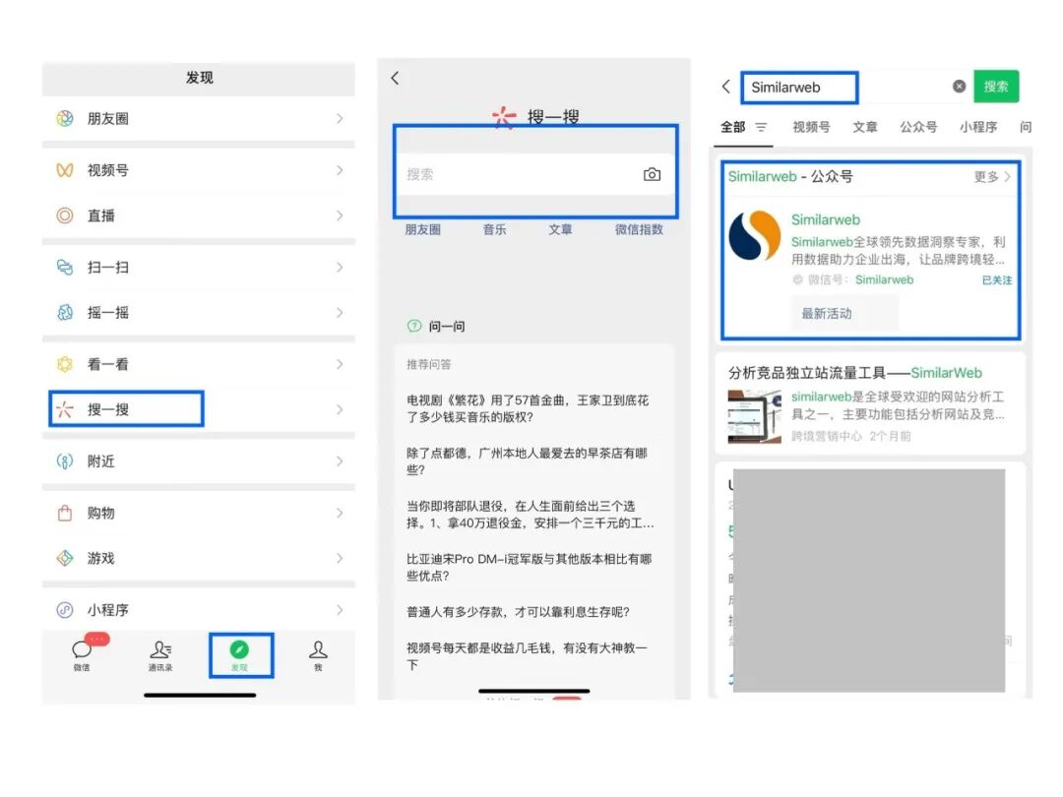This screenshot has width=1063, height=797.
Task: Open article 分析竞品独立站流量工具
Action: (x=855, y=373)
